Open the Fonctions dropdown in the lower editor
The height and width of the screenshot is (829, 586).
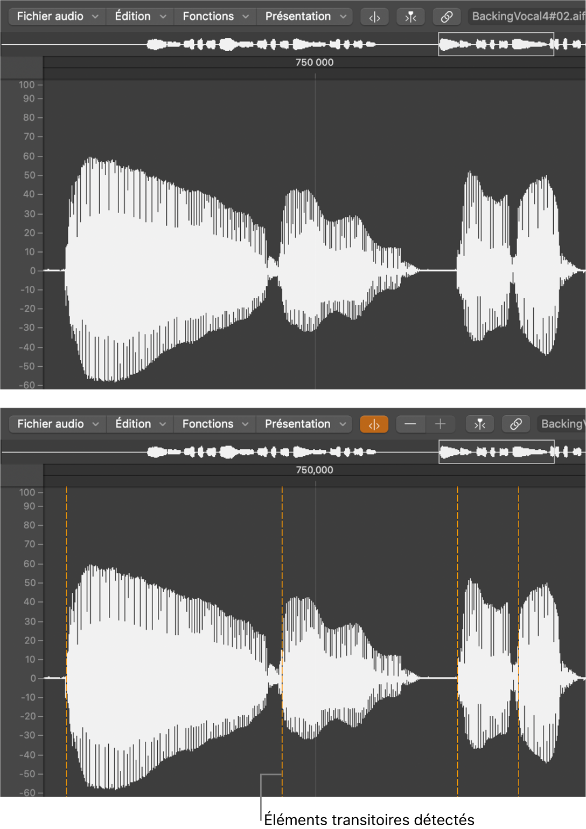(x=213, y=424)
